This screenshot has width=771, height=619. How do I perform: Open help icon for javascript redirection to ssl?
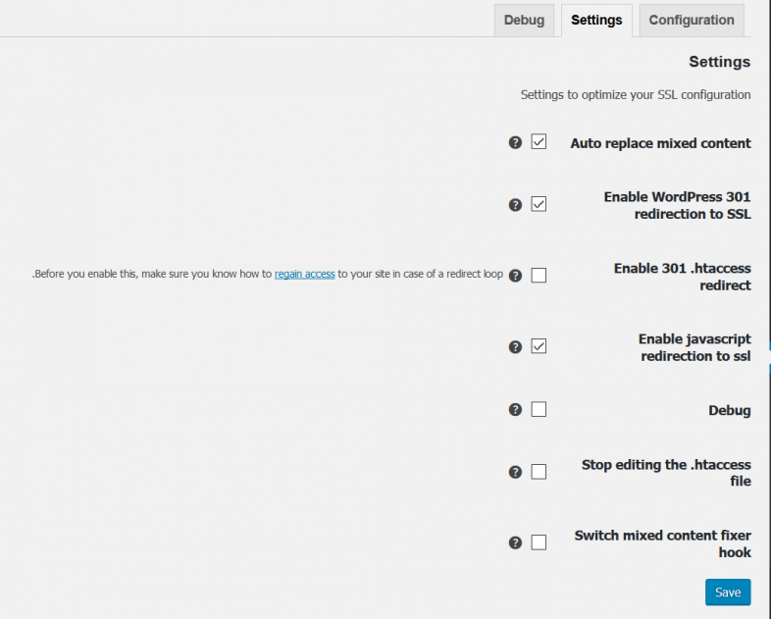coord(515,346)
